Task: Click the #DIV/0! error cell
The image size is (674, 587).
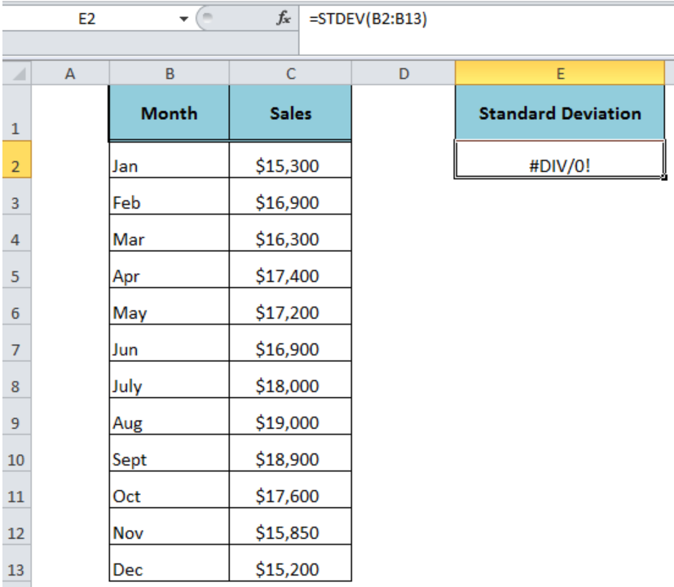Action: [560, 159]
